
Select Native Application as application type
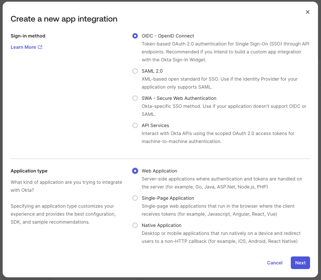[135, 225]
